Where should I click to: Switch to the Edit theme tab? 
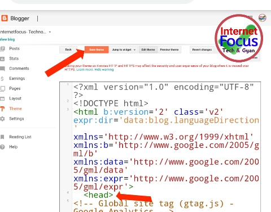click(x=148, y=49)
